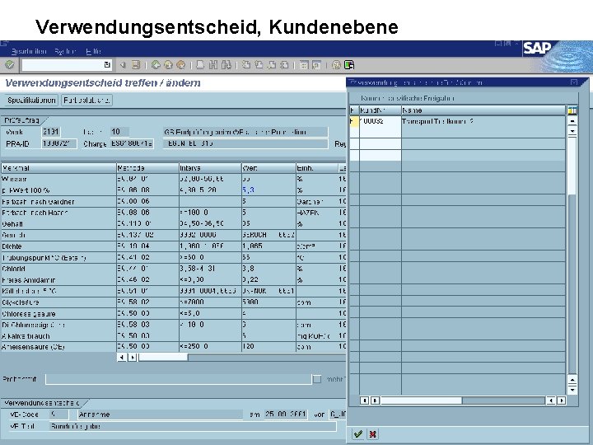Click the Dichte row label

12,246
